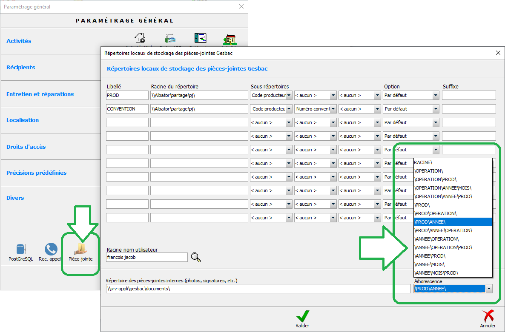Open the Option dropdown of CONVENTION row
This screenshot has height=332, width=505.
[435, 109]
